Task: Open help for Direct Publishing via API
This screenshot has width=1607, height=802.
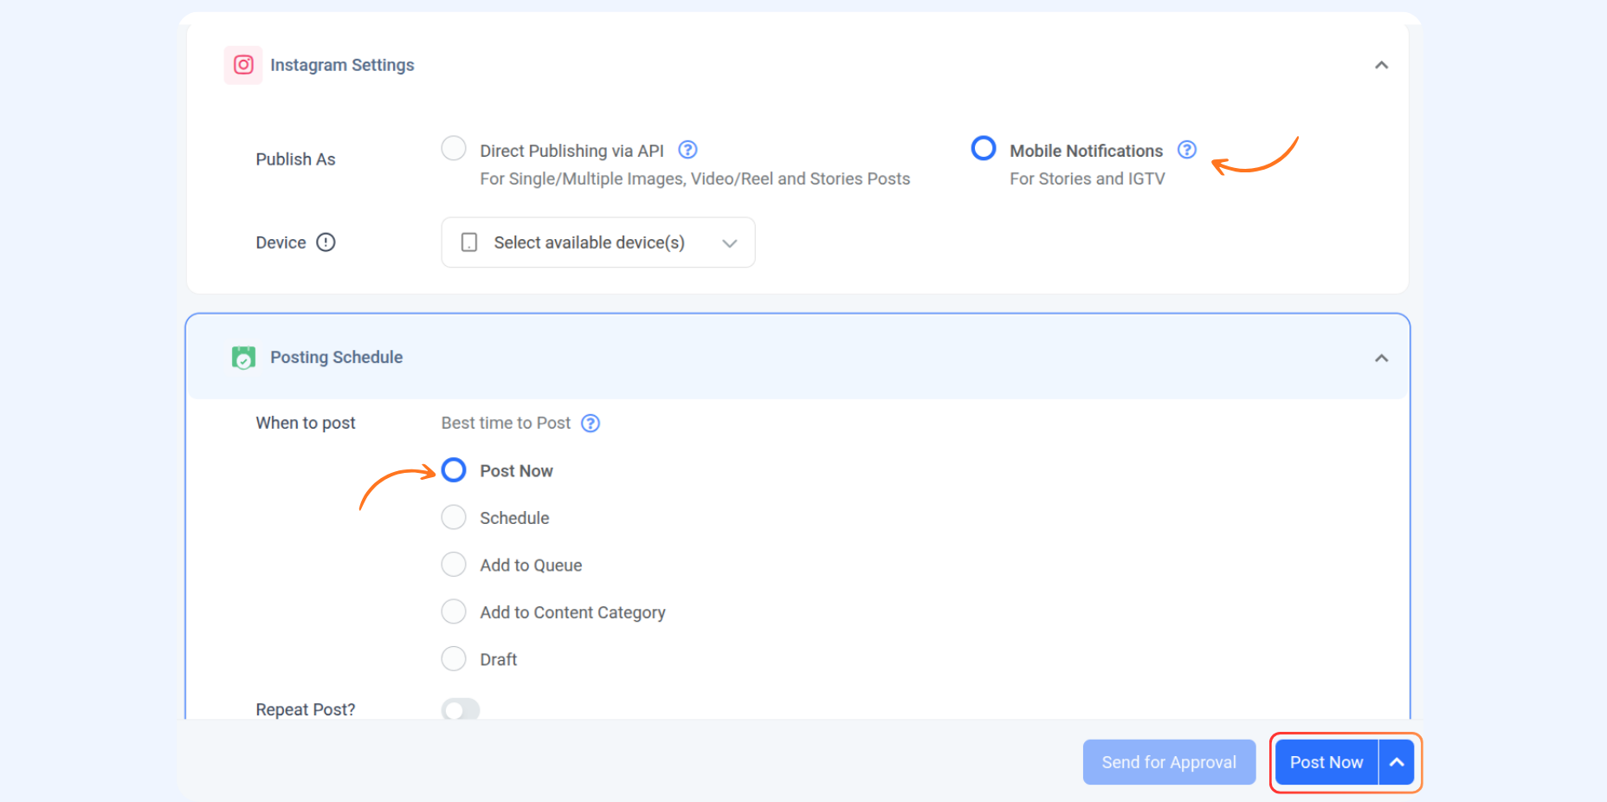Action: coord(687,150)
